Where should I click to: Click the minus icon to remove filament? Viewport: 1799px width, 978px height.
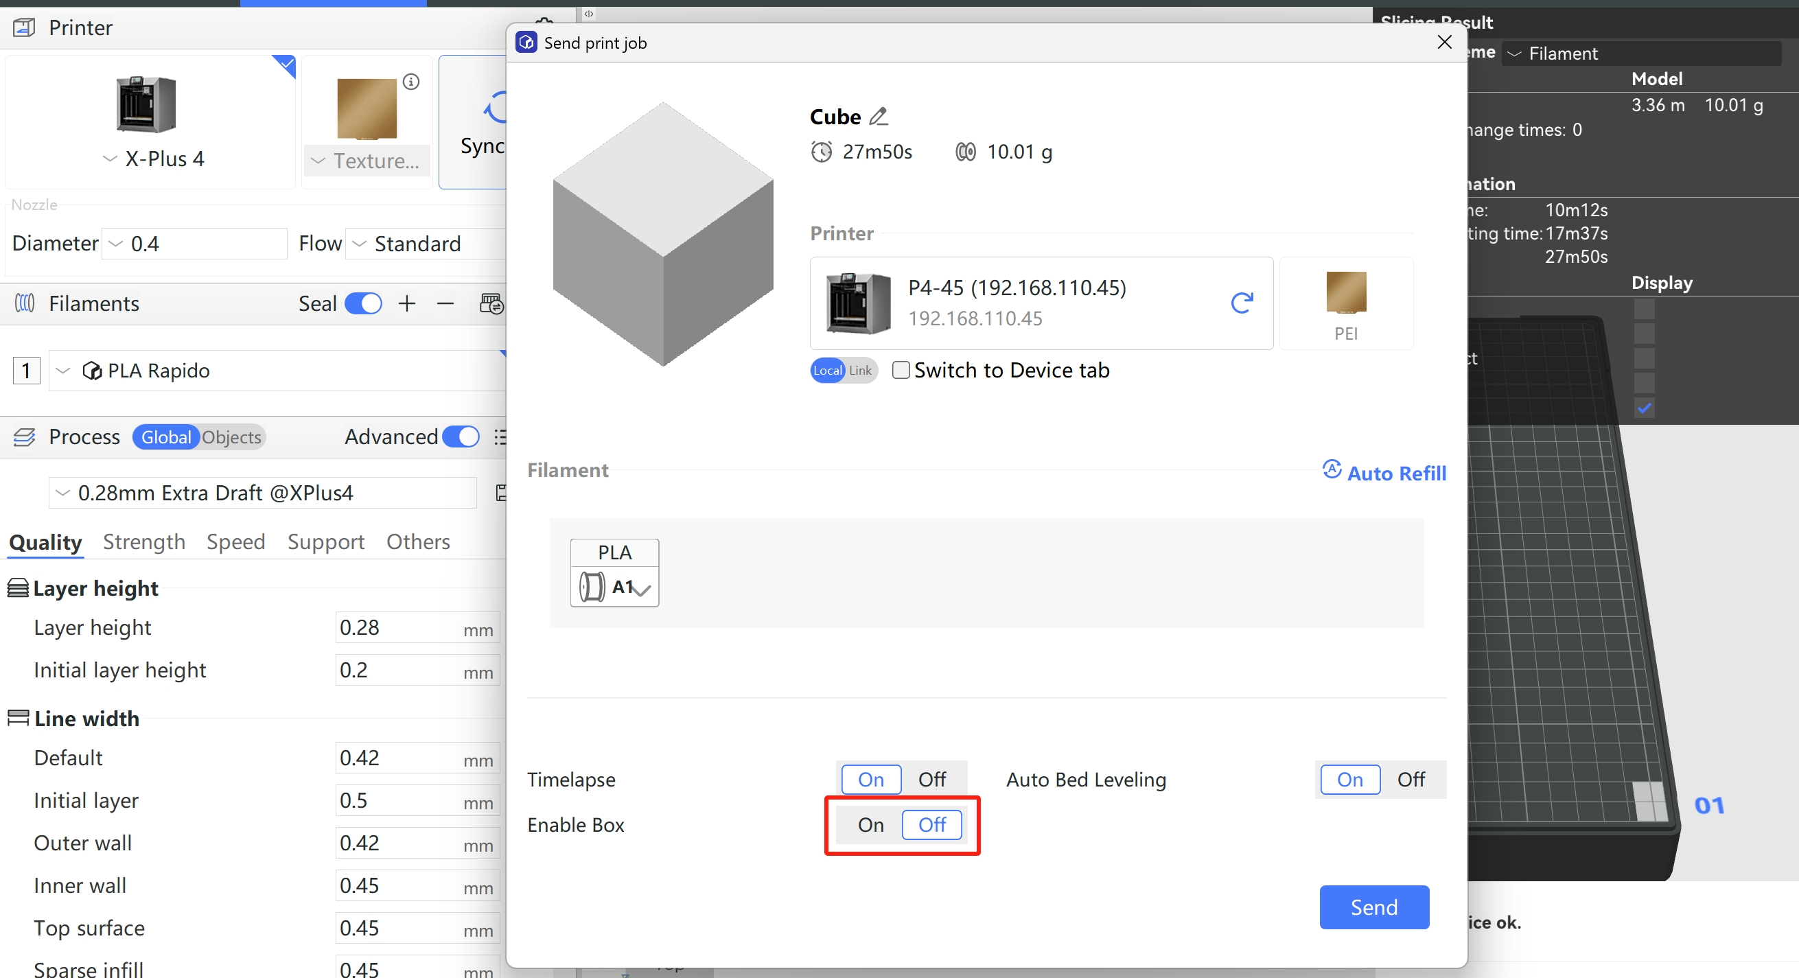tap(445, 303)
